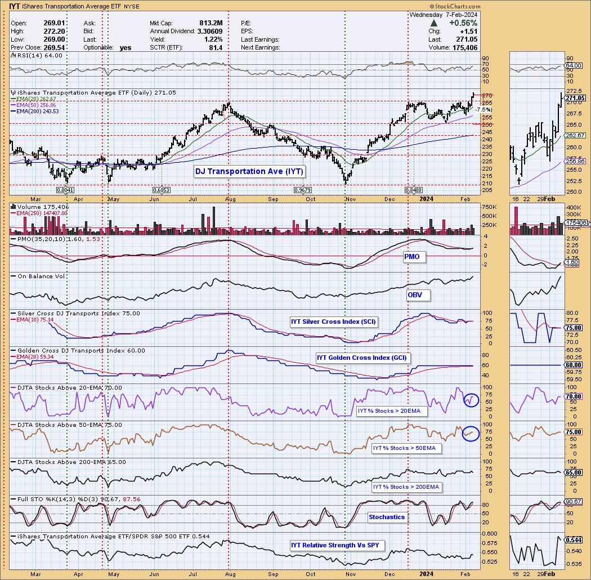
Task: Click the -7.5% label beside the price chart
Action: click(483, 110)
